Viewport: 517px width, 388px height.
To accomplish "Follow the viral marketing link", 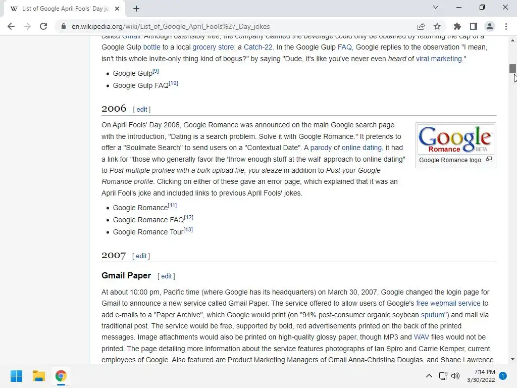I will (439, 59).
